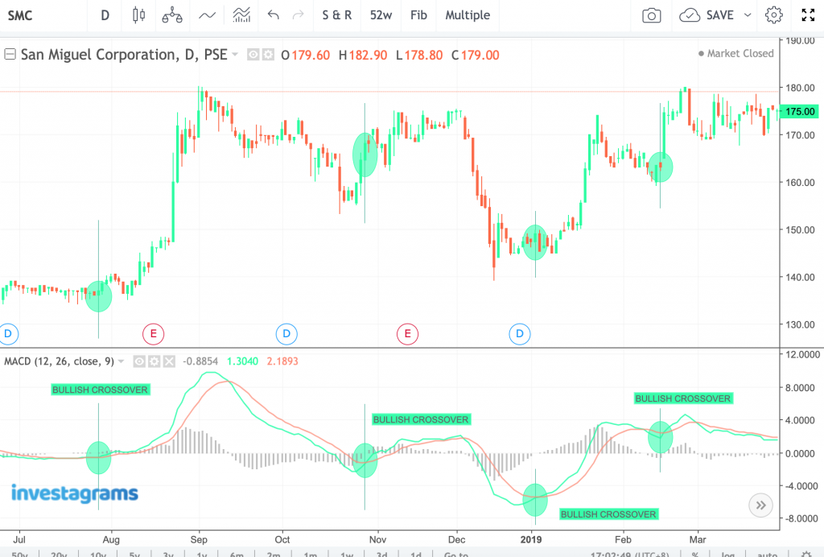
Task: Select the 52w range tab
Action: (380, 15)
